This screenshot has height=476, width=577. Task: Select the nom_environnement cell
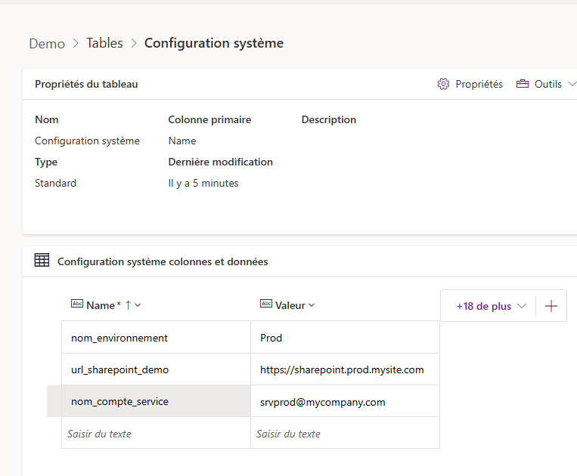156,338
